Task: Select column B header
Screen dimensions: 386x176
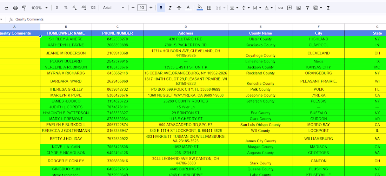Action: coord(66,27)
